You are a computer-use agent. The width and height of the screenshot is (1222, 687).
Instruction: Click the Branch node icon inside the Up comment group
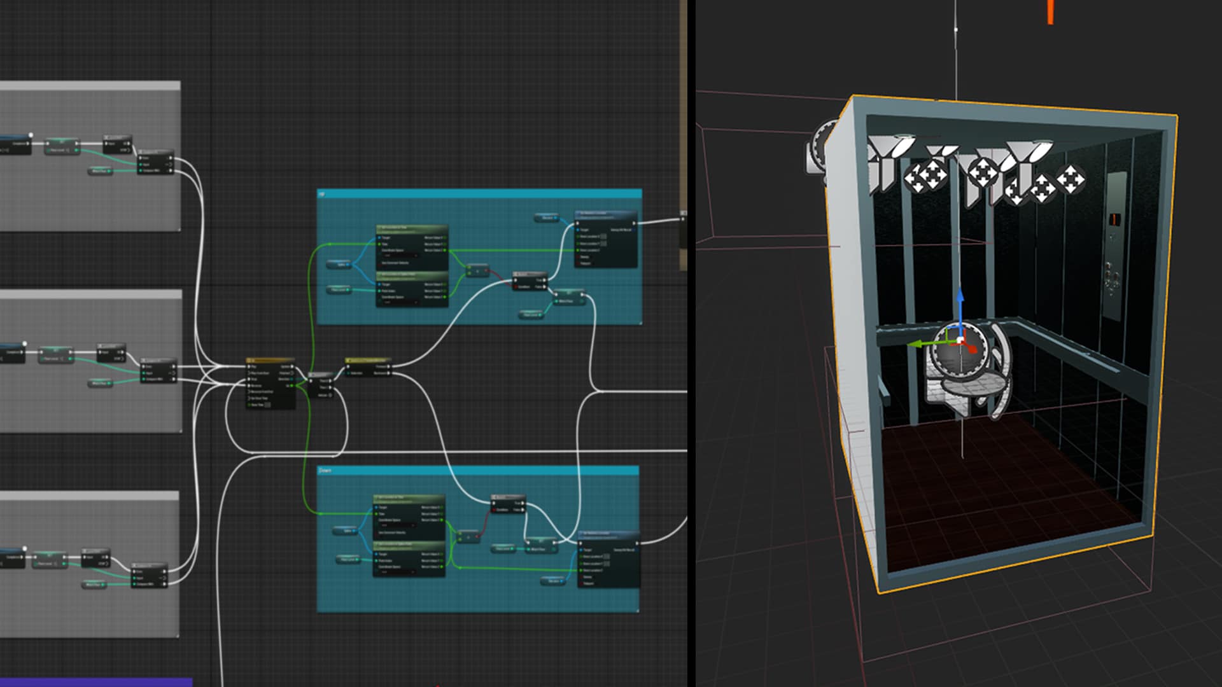pos(517,272)
